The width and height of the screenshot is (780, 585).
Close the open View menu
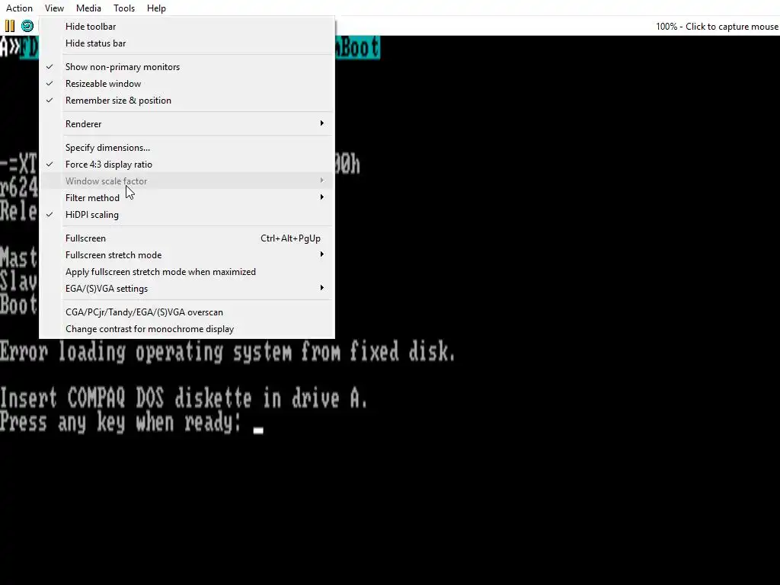54,8
